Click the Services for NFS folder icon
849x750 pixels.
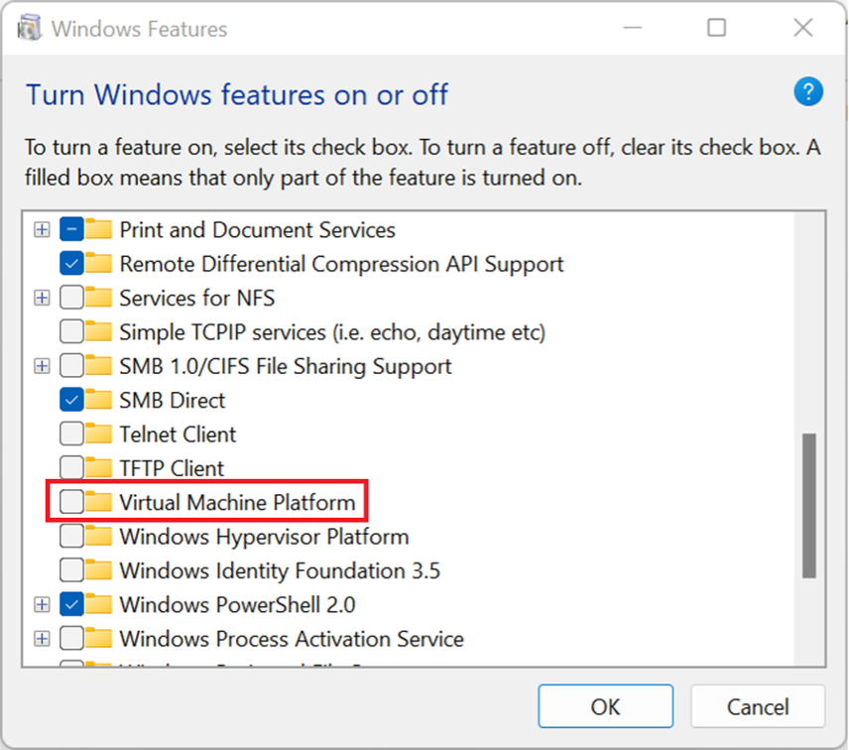(x=98, y=298)
